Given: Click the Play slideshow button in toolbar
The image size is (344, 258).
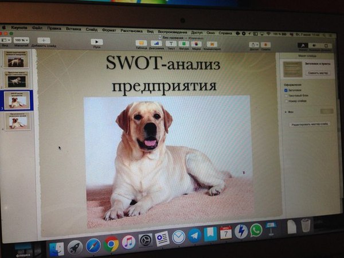Looking at the screenshot, I should (x=96, y=41).
